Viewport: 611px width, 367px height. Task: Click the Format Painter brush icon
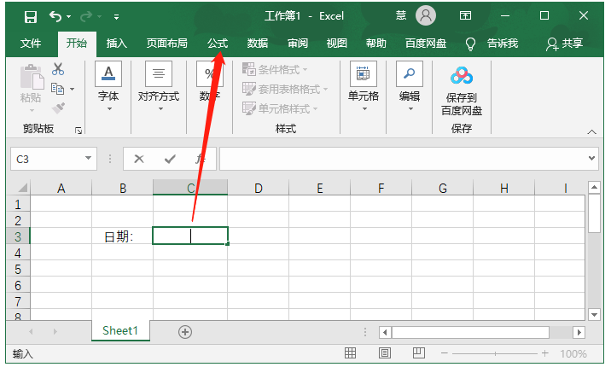[58, 108]
